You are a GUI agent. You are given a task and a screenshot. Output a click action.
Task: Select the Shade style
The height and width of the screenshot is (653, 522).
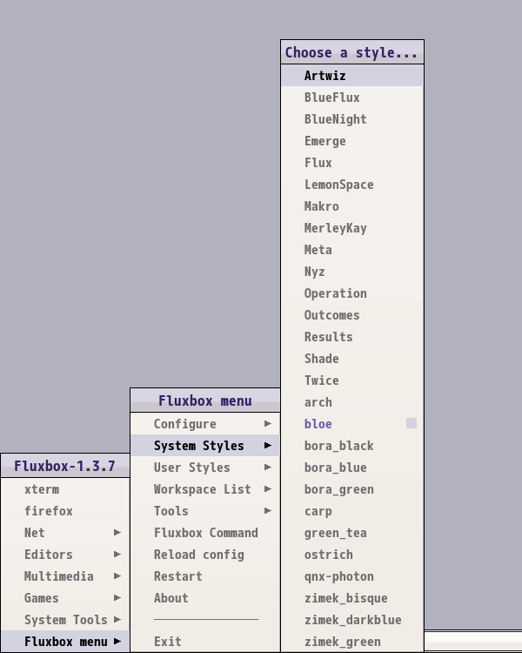pos(352,359)
